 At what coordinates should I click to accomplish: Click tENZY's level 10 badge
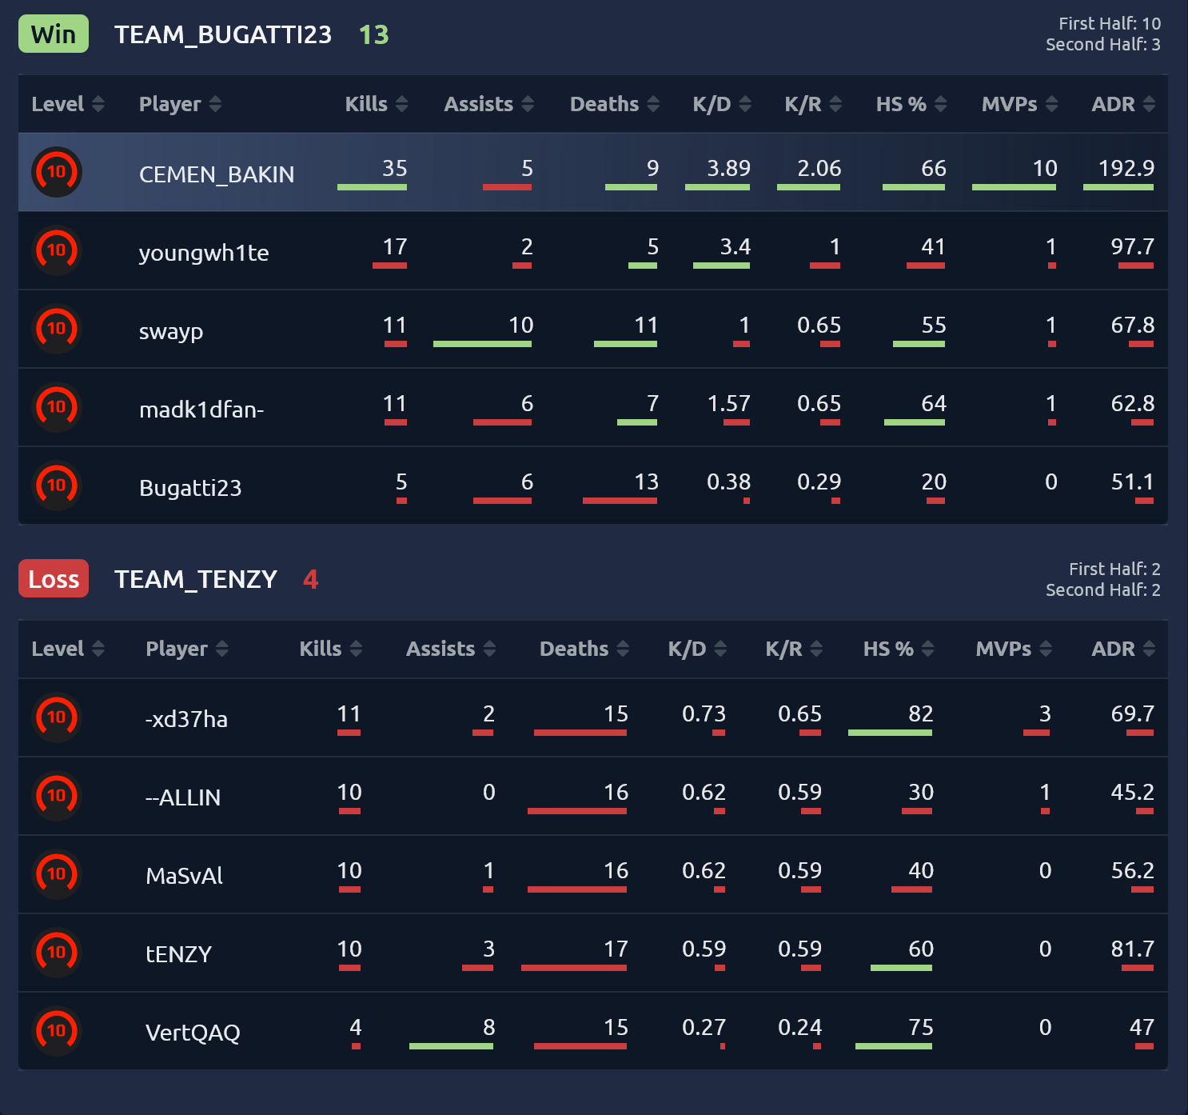57,953
